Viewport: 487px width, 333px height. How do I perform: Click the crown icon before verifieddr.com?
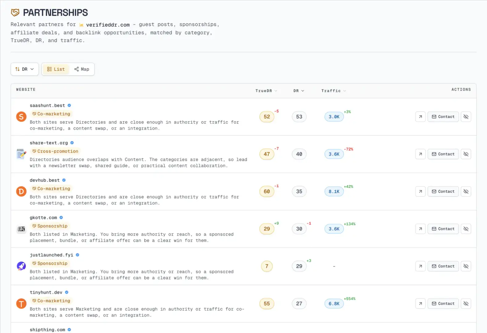pos(81,25)
